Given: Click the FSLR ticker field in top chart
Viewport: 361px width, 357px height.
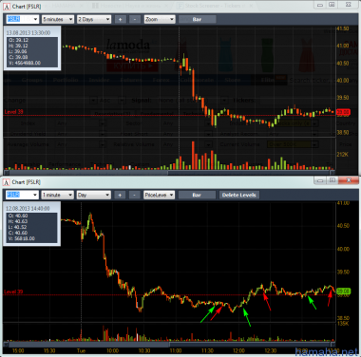Looking at the screenshot, I should click(23, 19).
